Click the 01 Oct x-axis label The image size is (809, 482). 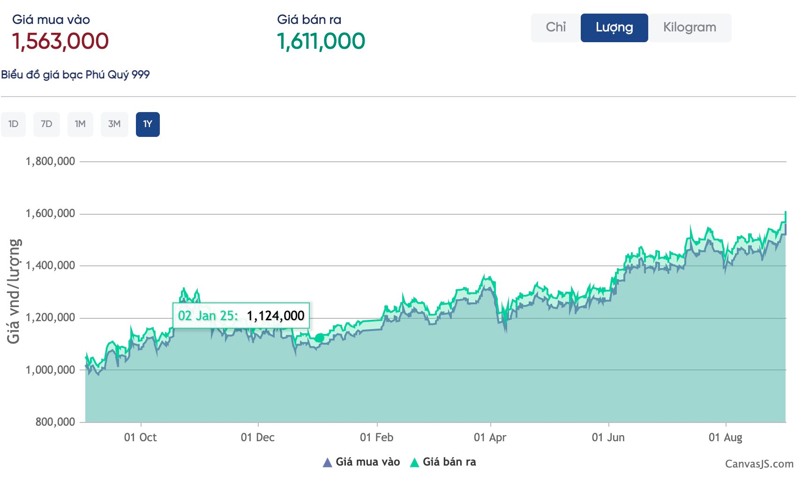click(x=140, y=437)
